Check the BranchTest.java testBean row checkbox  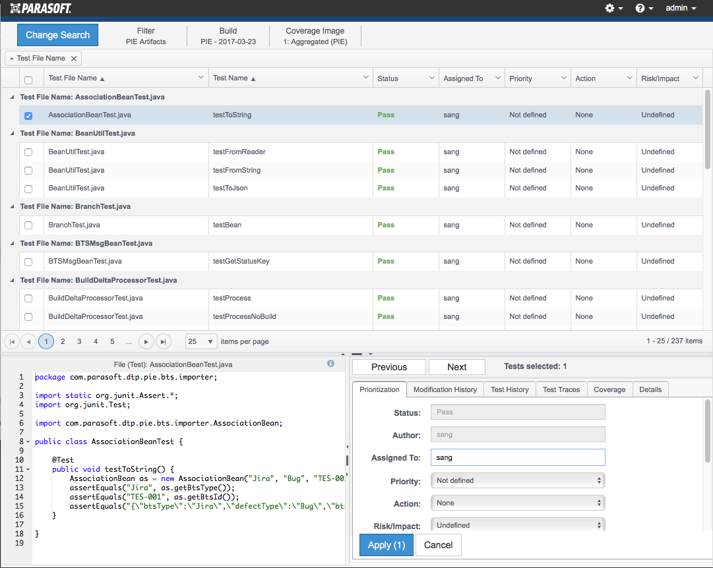click(x=28, y=225)
